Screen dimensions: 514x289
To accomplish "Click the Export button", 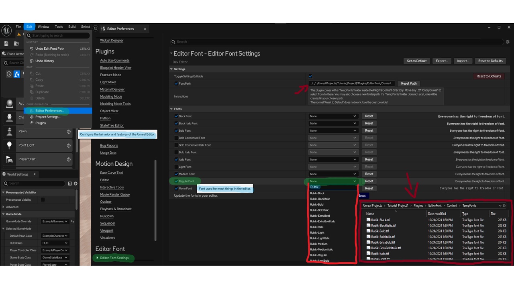I will [x=442, y=61].
